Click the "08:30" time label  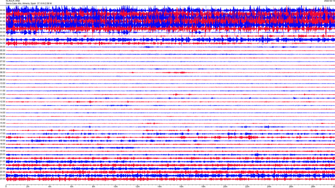[x=2, y=72]
